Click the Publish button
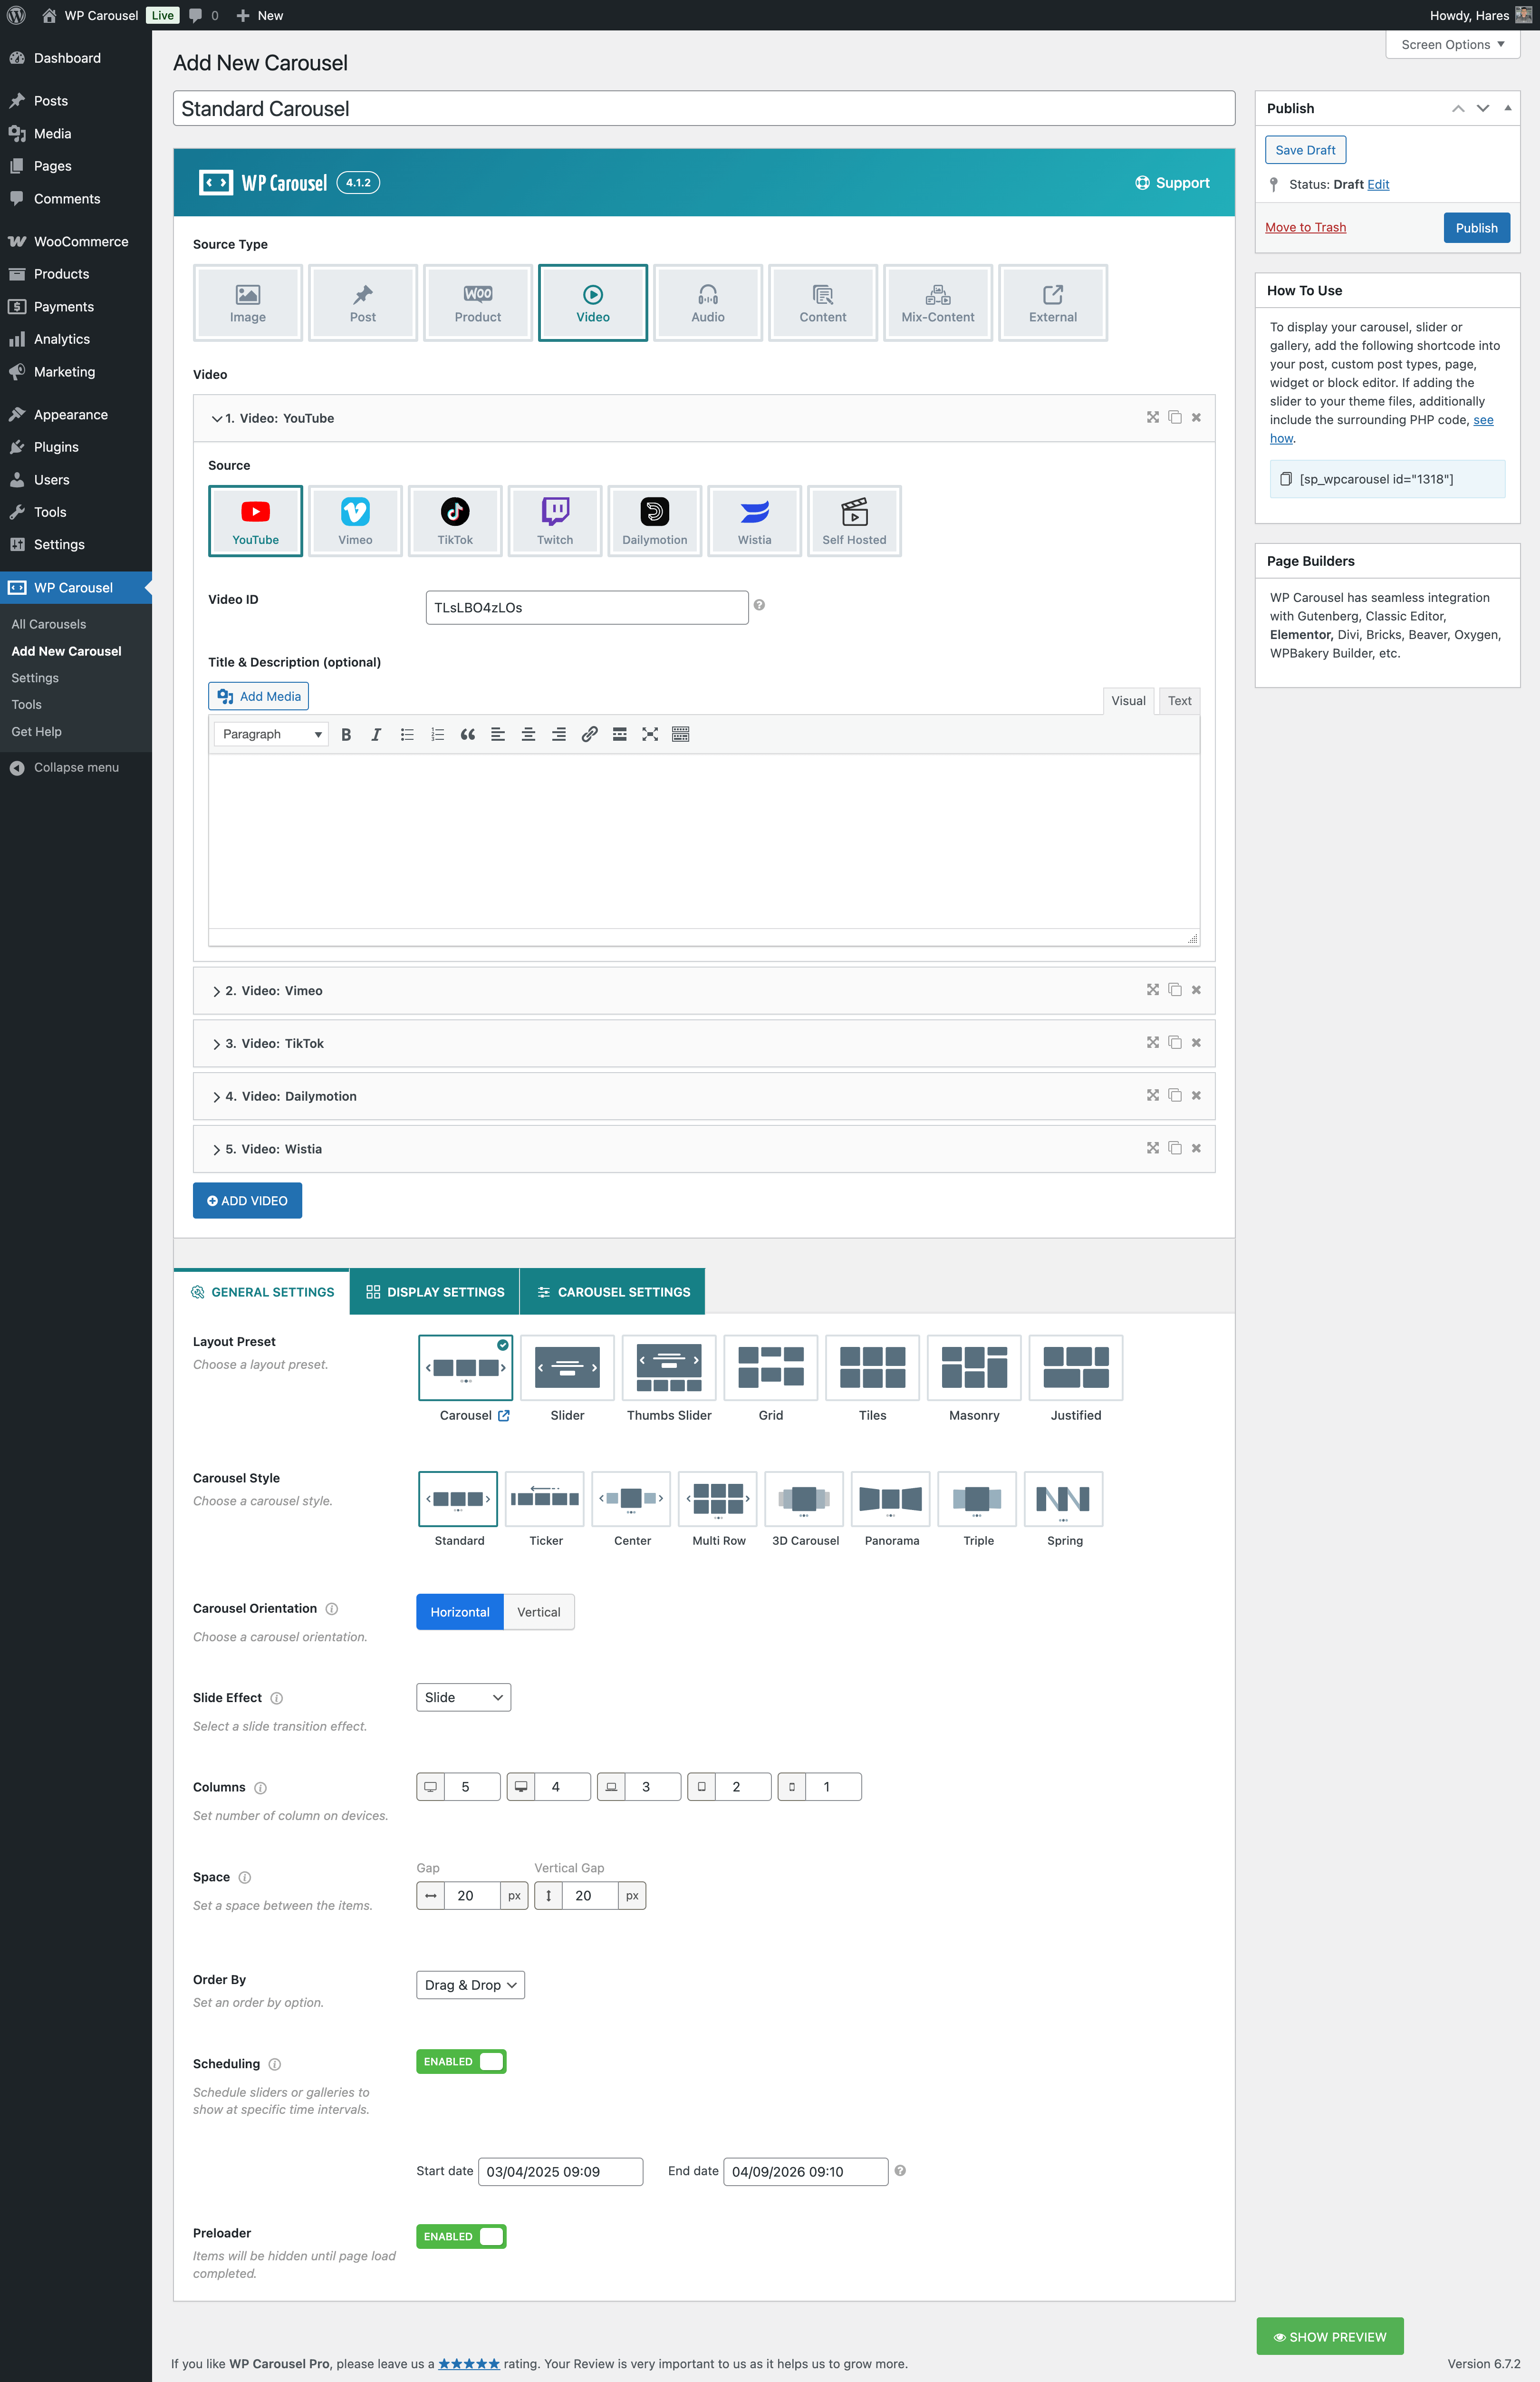Screen dimensions: 1540x2382 [1476, 228]
